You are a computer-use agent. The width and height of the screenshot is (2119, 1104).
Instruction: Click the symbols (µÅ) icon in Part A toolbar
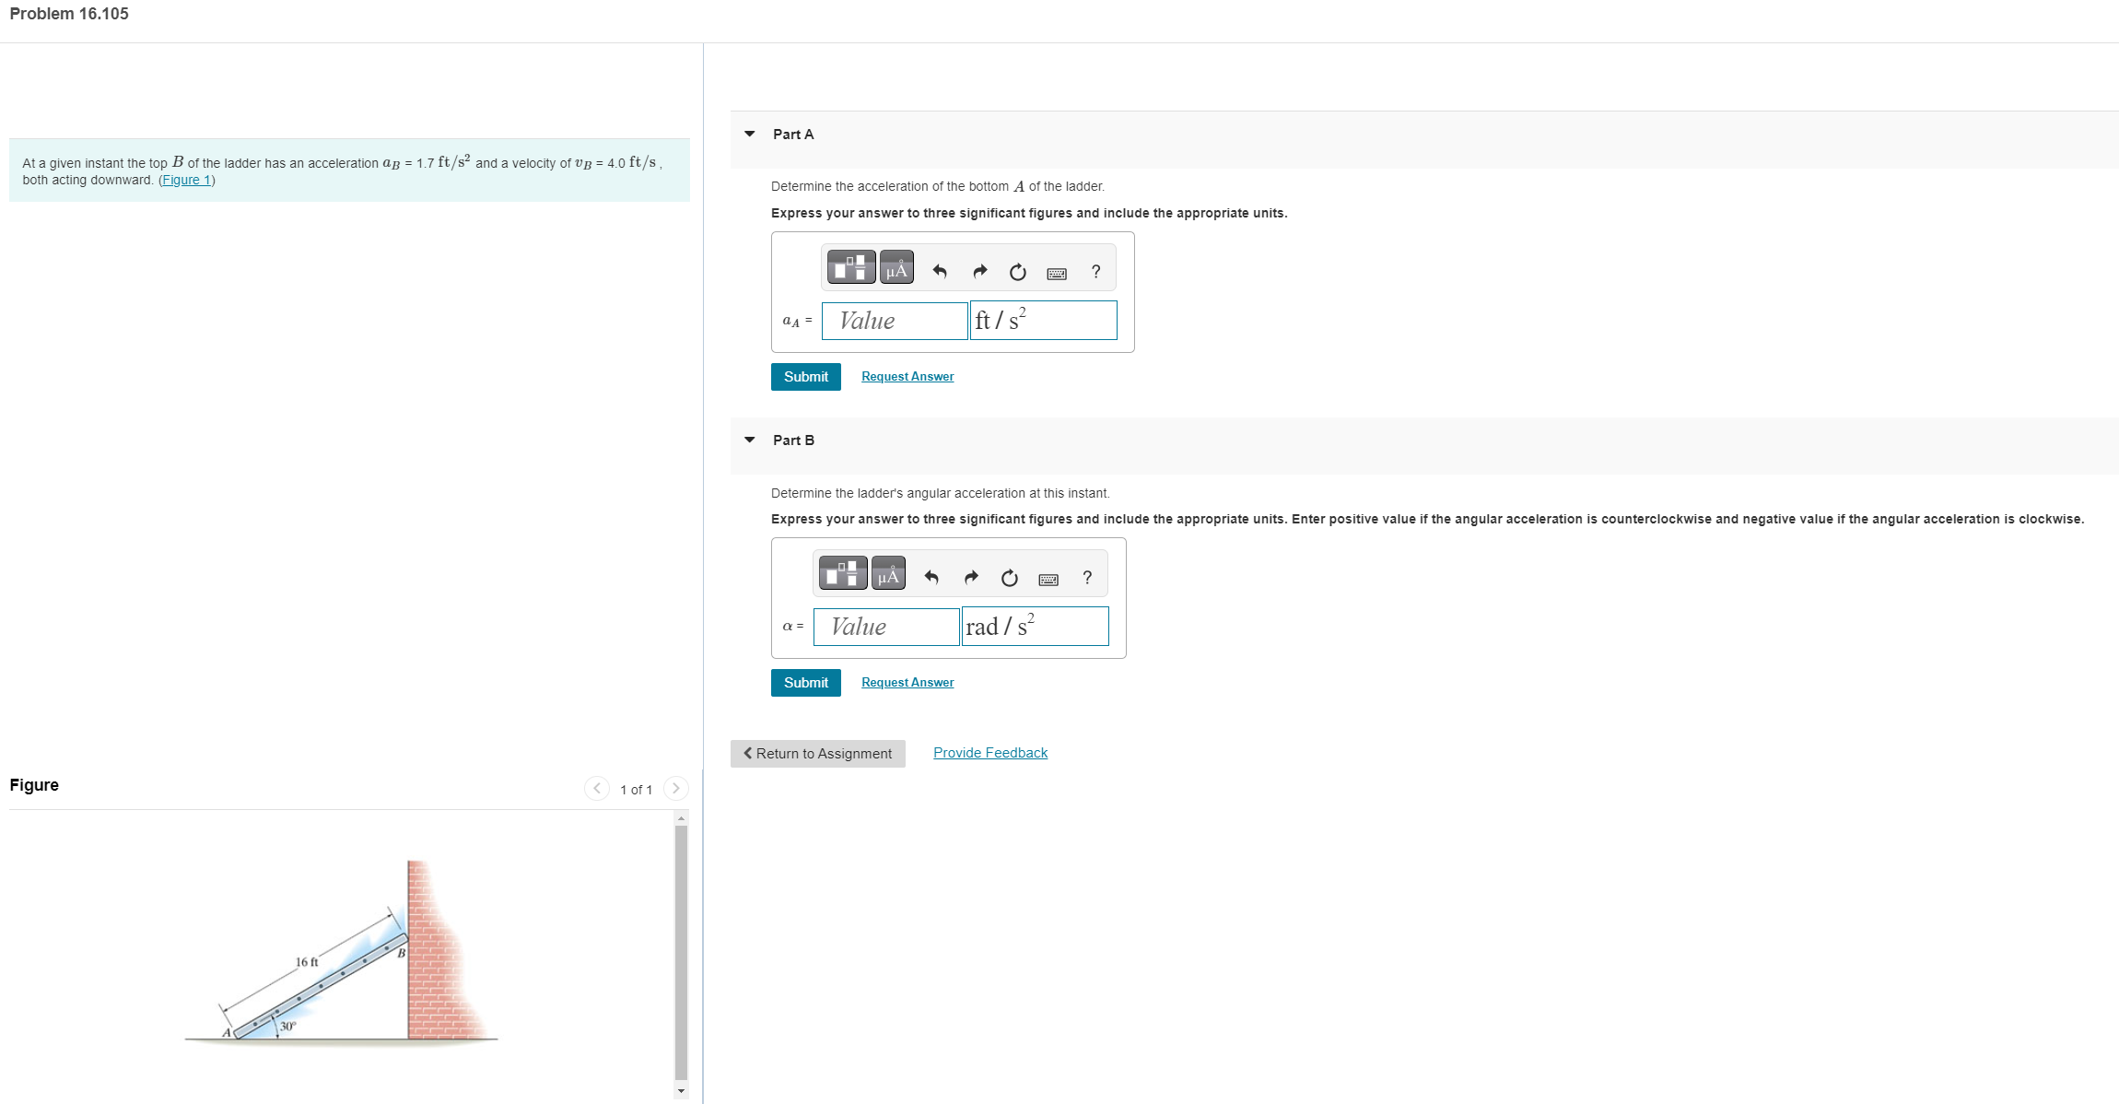click(896, 268)
